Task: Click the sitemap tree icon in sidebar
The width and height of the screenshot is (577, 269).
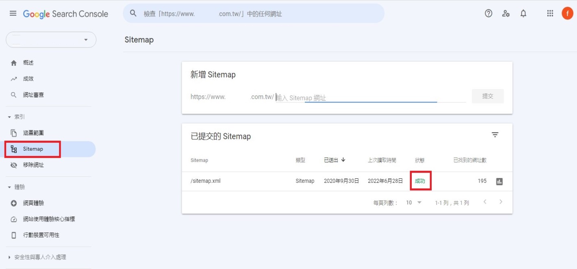Action: click(14, 149)
